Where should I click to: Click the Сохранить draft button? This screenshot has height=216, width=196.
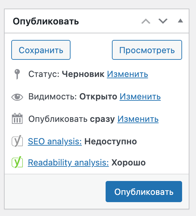(41, 50)
